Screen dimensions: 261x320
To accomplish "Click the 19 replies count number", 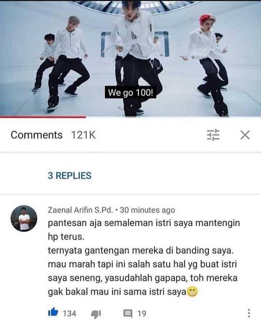I will point(142,313).
